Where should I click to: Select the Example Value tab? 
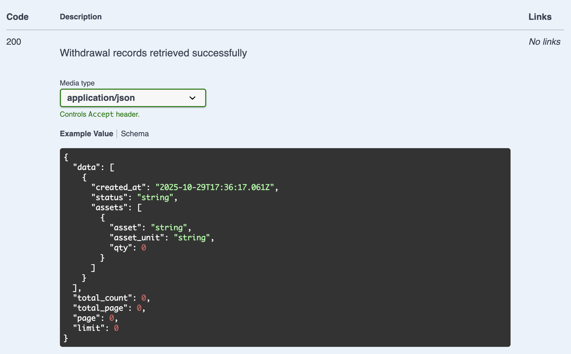point(86,134)
